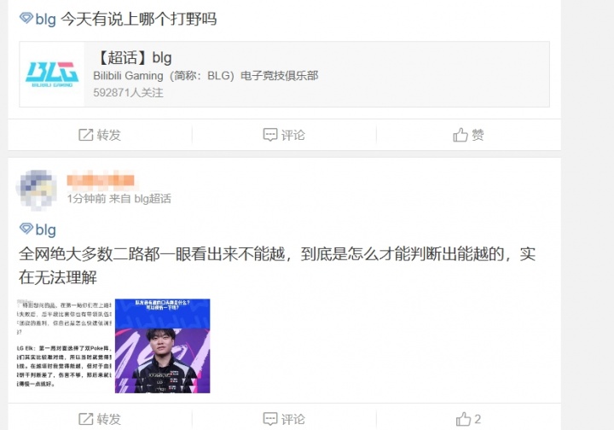The width and height of the screenshot is (614, 430).
Task: Open the blurred username of second post
Action: (x=101, y=180)
